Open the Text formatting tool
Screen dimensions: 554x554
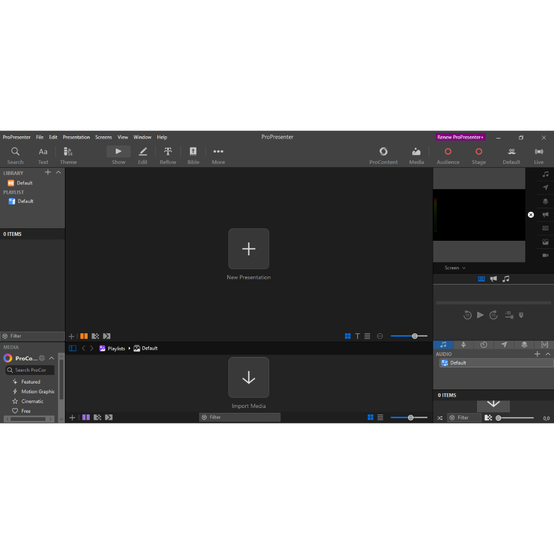point(43,156)
